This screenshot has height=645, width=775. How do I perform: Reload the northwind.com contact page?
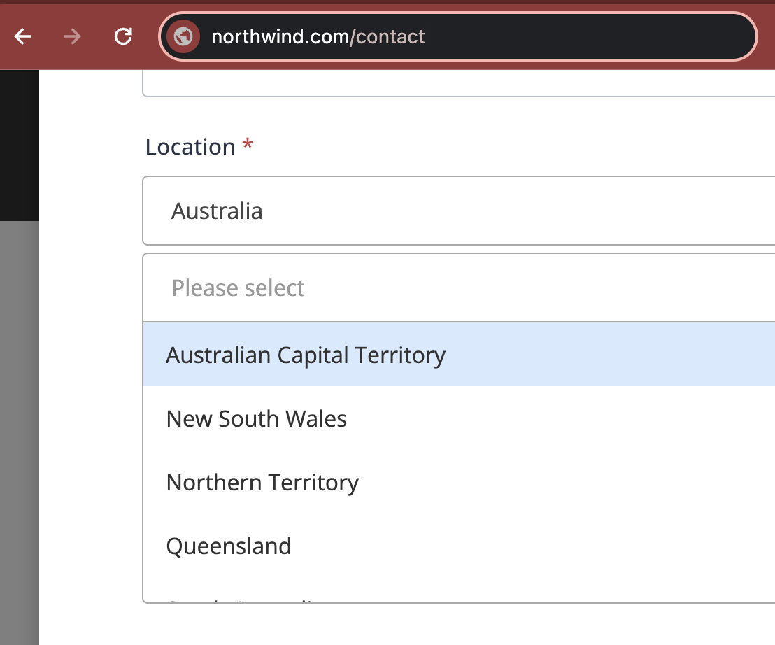[123, 36]
